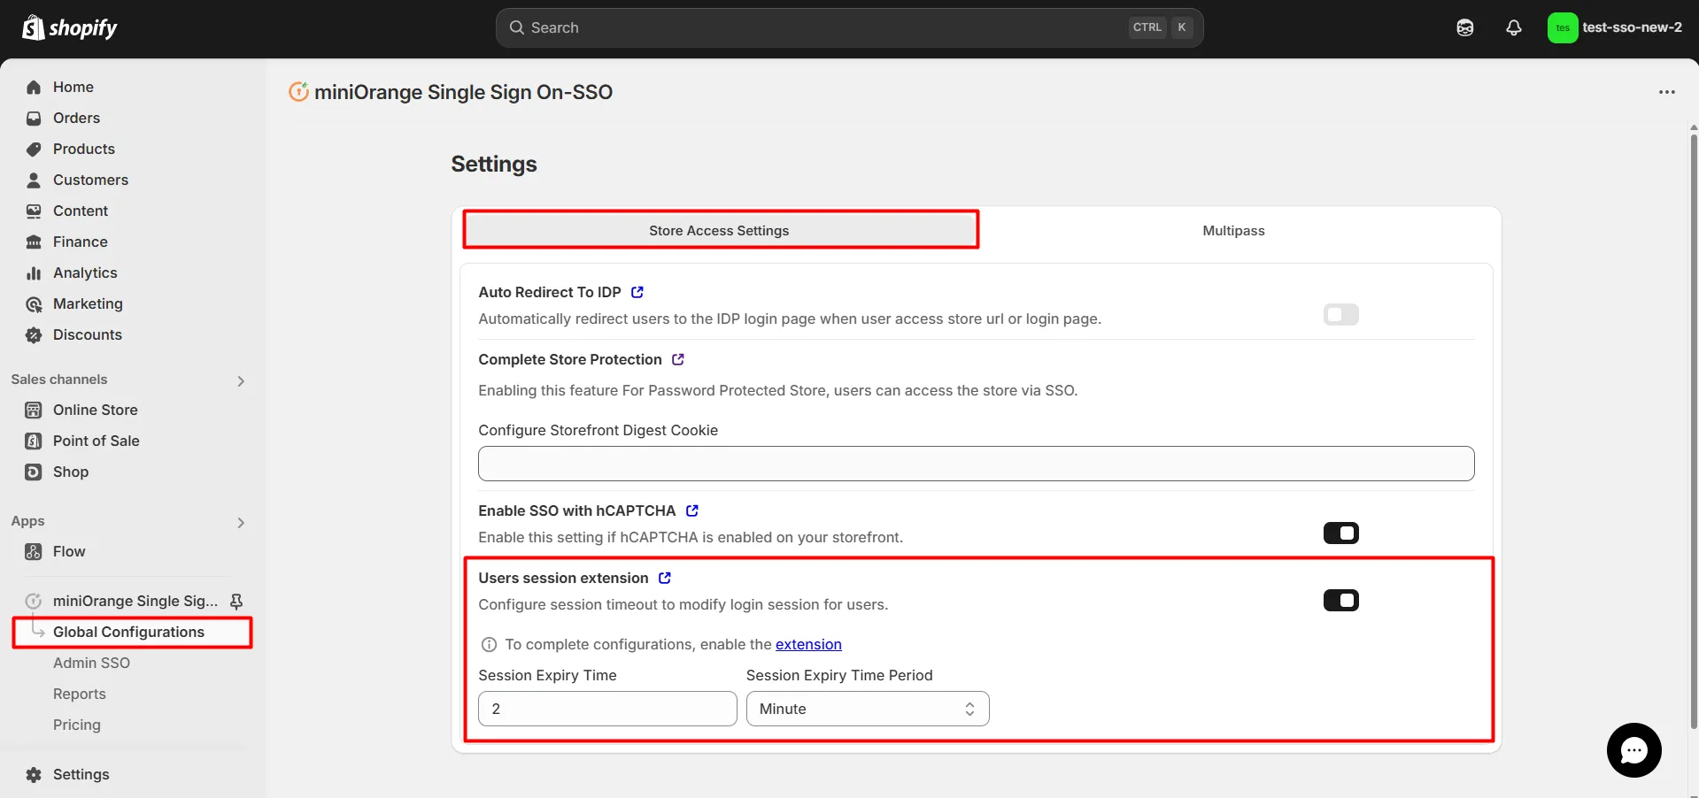Open the chat support bubble
This screenshot has height=798, width=1699.
tap(1633, 750)
